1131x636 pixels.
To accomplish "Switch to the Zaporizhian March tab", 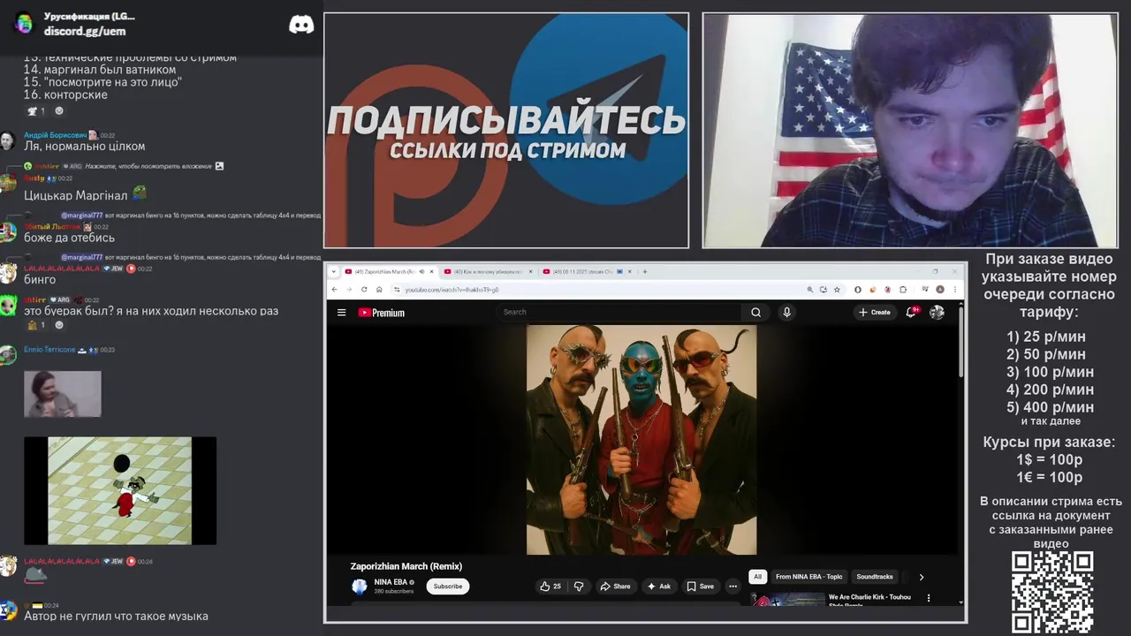I will 383,271.
